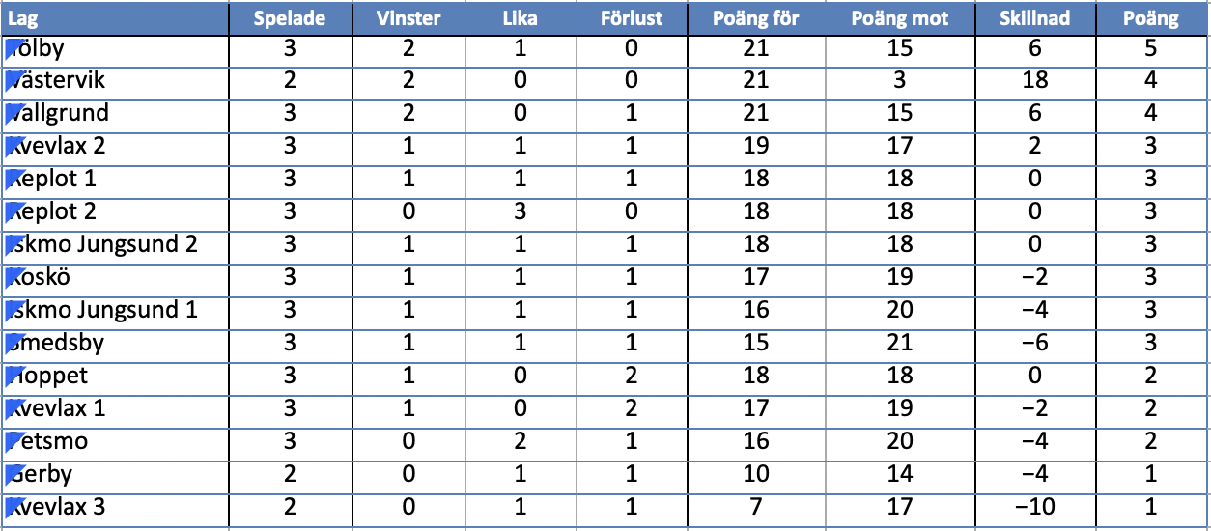
Task: Select Västervik's Poäng mot value 3
Action: [x=900, y=80]
